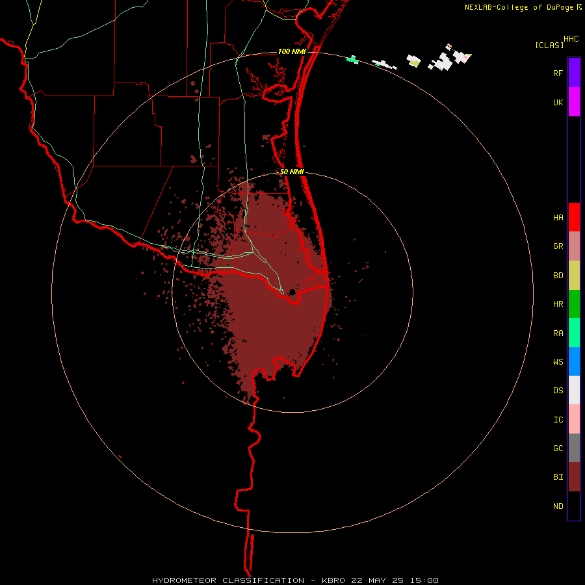Click the white DS legend swatch
Screen dimensions: 585x585
574,390
